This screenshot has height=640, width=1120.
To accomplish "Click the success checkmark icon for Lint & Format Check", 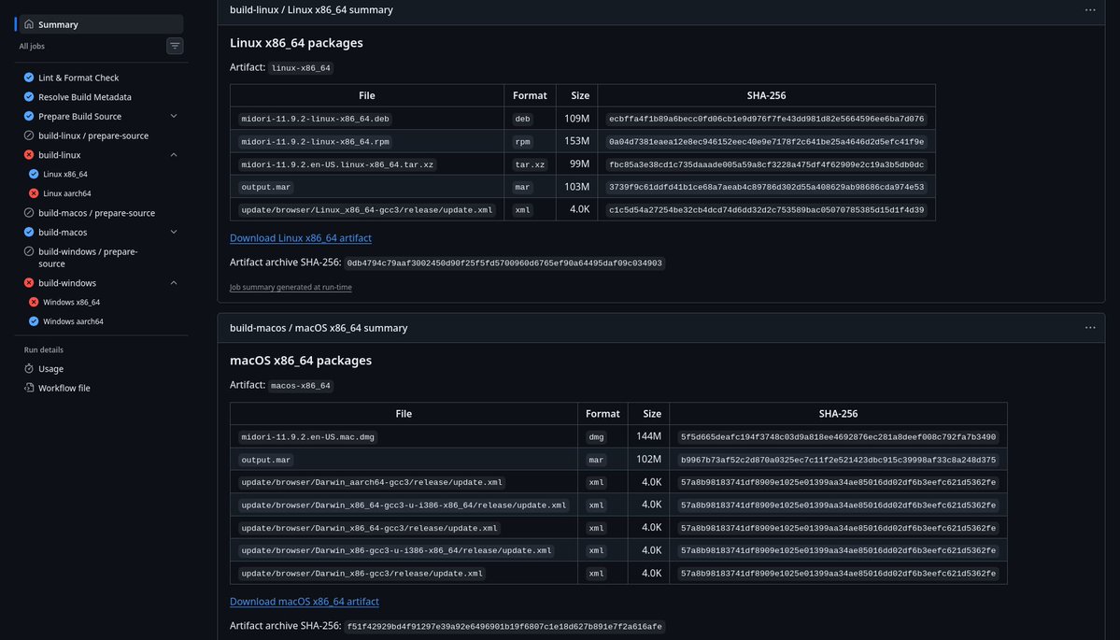I will tap(29, 78).
